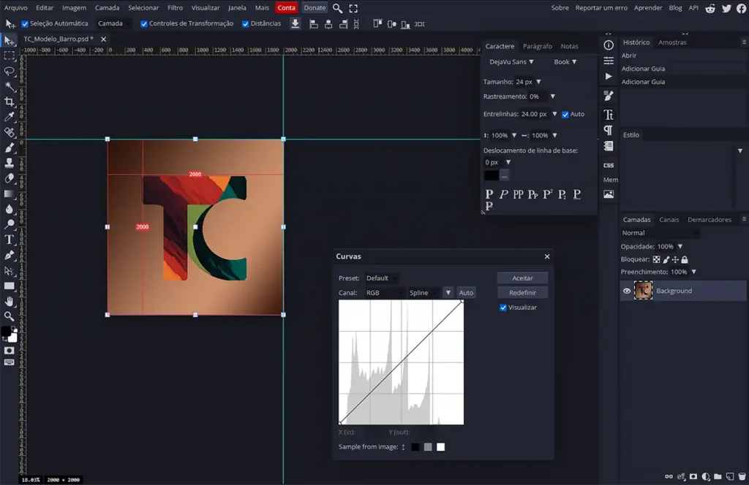Open the Camada selection target dropdown

tap(113, 23)
